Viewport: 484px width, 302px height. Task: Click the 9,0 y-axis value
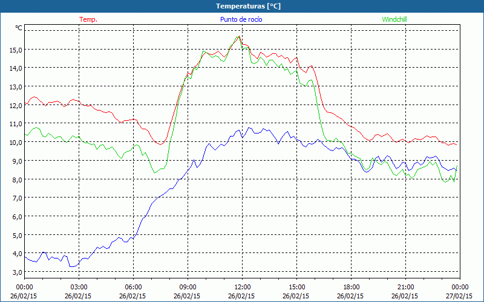click(x=18, y=161)
